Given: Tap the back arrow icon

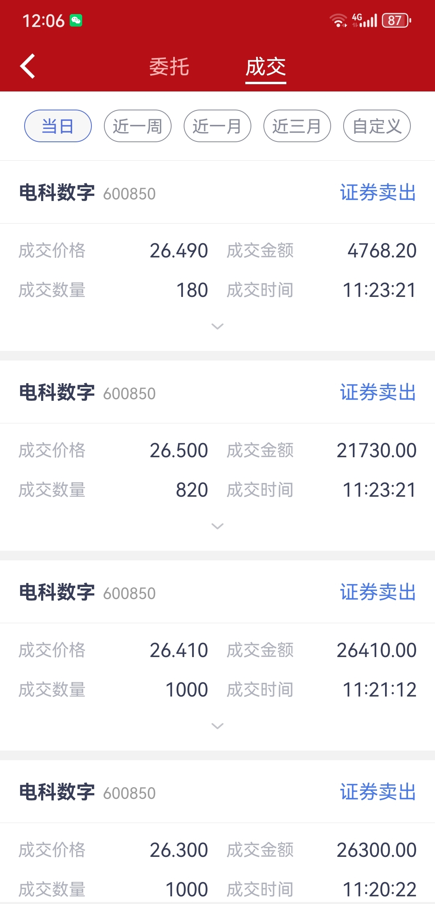Looking at the screenshot, I should [x=27, y=66].
